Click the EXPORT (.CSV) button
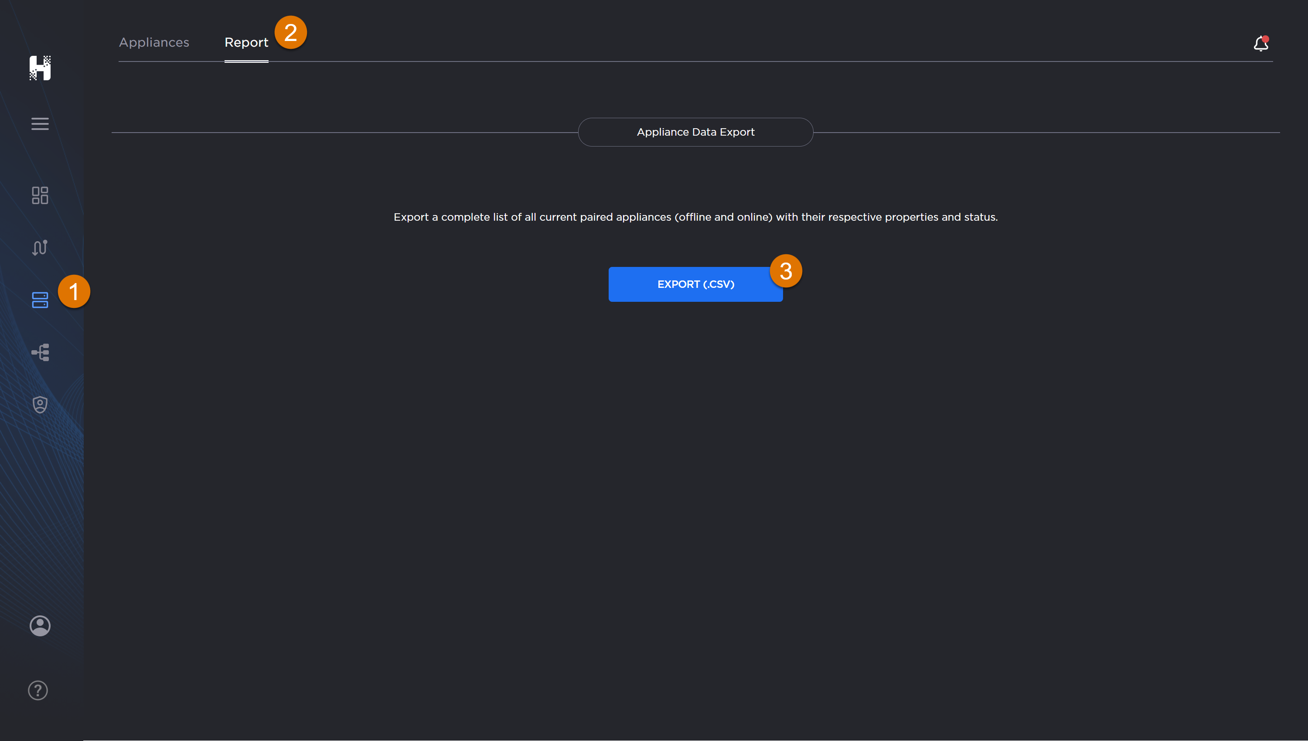Image resolution: width=1308 pixels, height=741 pixels. (x=695, y=284)
